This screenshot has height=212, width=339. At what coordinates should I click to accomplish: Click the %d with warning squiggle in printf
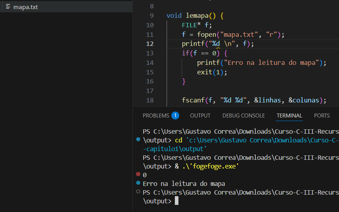tap(216, 44)
